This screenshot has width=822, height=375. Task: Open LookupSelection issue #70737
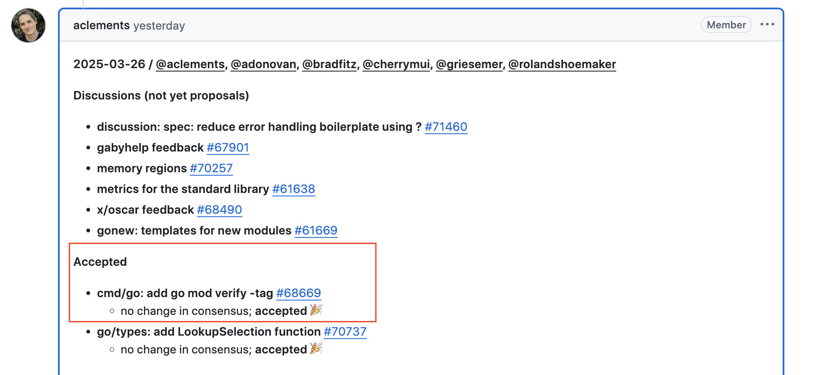tap(345, 332)
